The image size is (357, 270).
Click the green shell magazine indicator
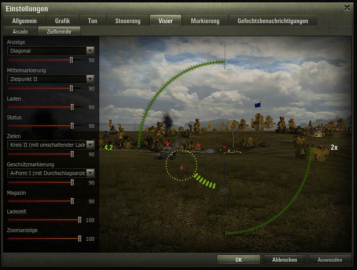coord(204,181)
